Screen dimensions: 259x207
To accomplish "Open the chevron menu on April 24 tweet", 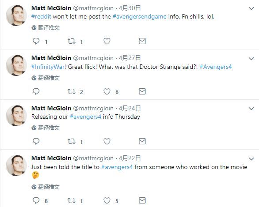I will point(251,109).
